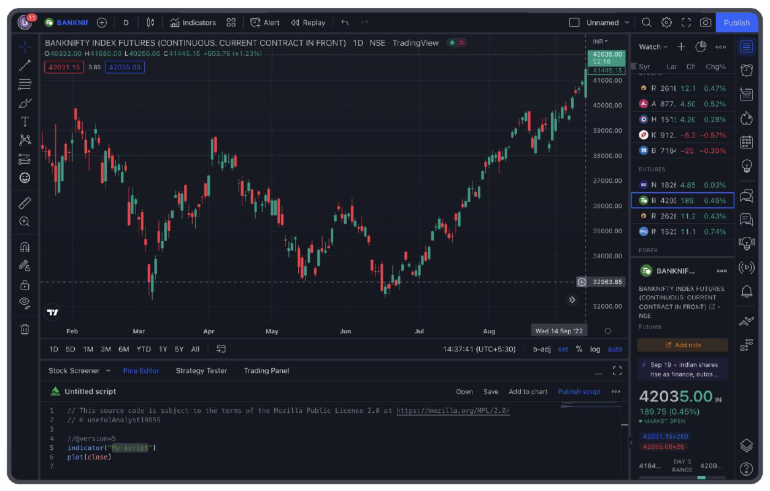Take a chart snapshot with camera icon
Viewport: 770px width, 491px height.
[x=706, y=23]
